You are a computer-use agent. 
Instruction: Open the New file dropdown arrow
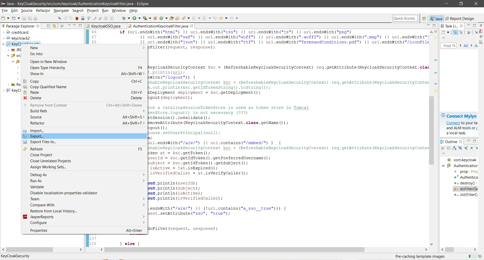[8, 18]
